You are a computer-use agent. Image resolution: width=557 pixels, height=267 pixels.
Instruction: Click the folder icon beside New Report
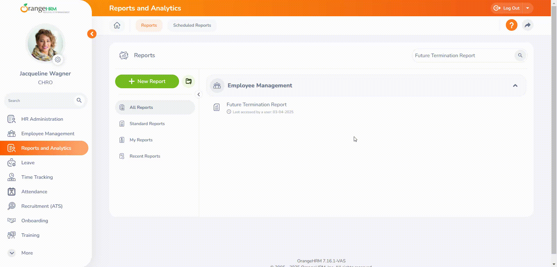(189, 81)
